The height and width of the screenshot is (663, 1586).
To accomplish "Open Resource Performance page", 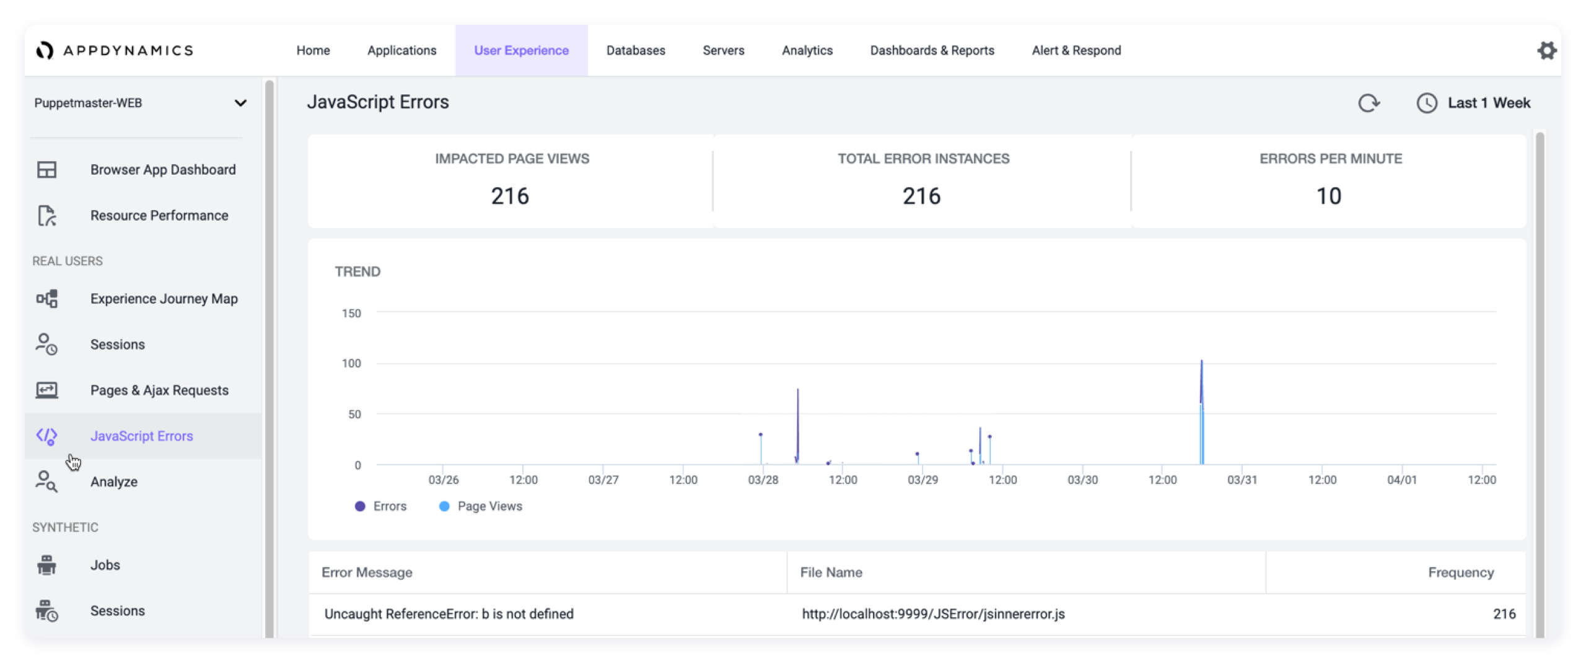I will 159,215.
